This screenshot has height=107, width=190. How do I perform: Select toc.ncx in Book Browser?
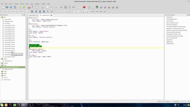[5, 78]
